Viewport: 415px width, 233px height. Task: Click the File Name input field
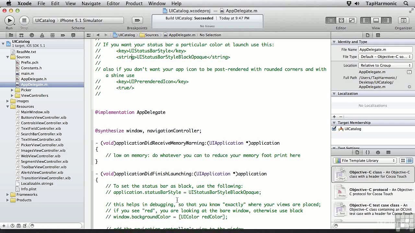point(385,50)
